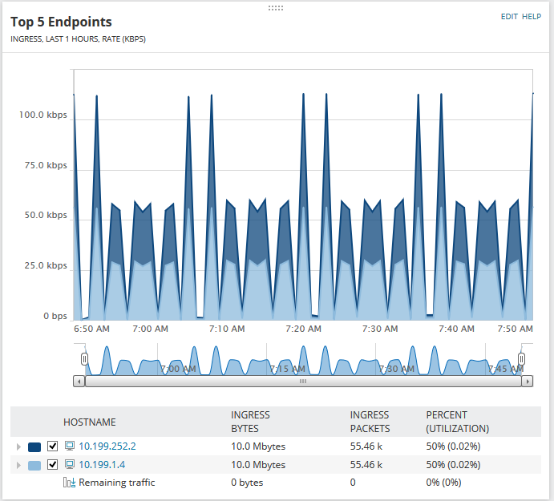
Task: Click the horizontal scrollbar thumb below chart
Action: [x=303, y=382]
